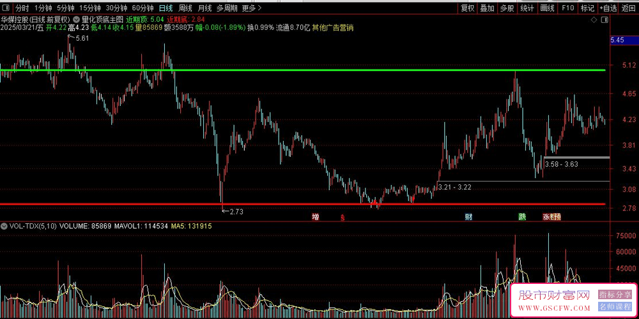
Task: Click the green 跌 event marker
Action: (x=522, y=217)
